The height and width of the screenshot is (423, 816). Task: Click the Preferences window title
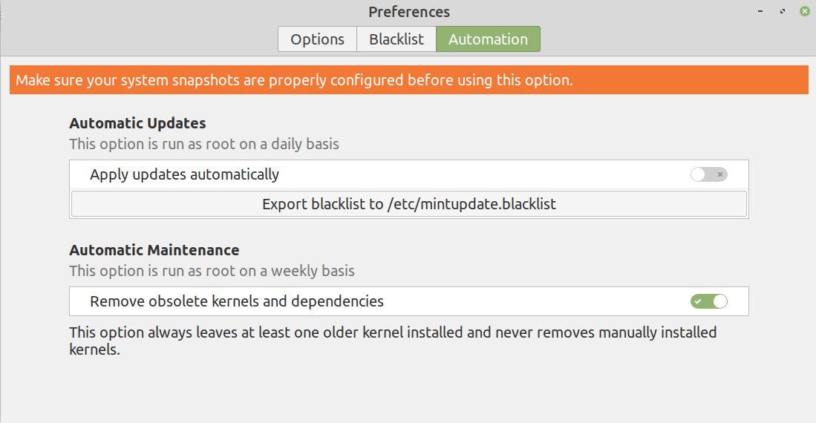409,12
